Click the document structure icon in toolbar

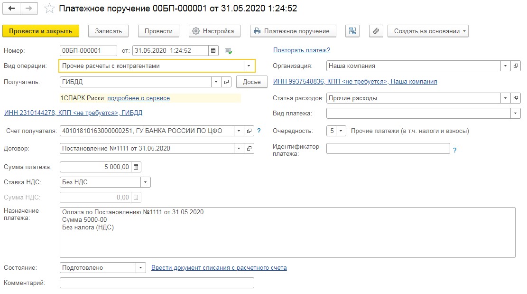(352, 31)
